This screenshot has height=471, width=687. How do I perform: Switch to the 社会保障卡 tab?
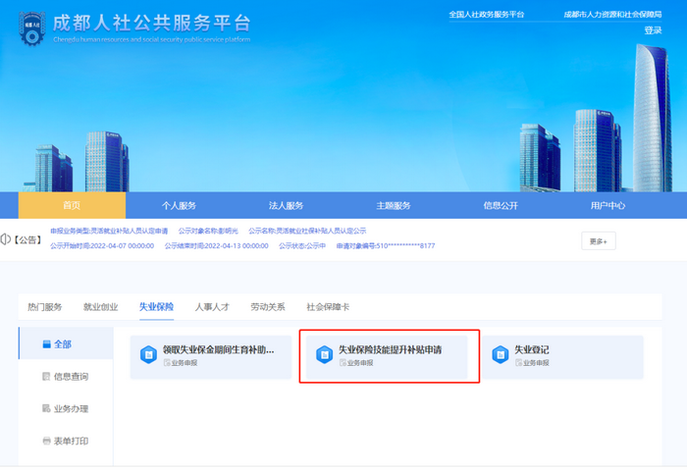(x=328, y=307)
